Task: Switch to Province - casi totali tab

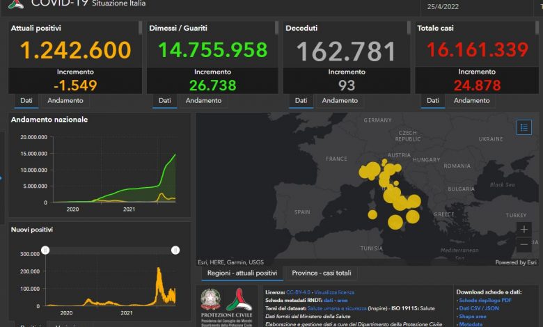Action: point(321,273)
